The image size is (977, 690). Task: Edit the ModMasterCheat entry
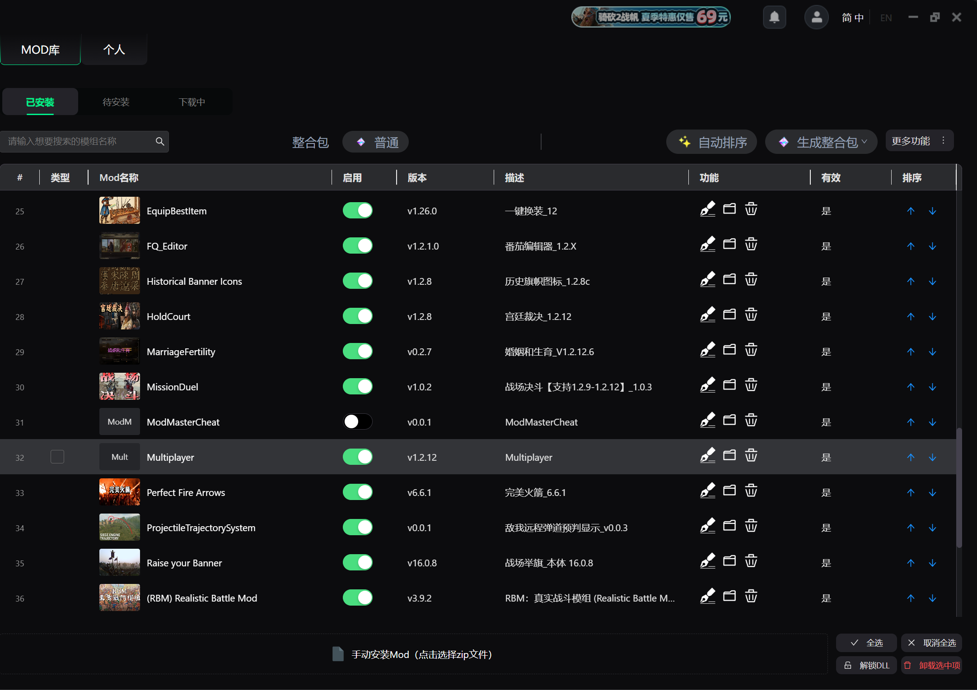pyautogui.click(x=708, y=420)
